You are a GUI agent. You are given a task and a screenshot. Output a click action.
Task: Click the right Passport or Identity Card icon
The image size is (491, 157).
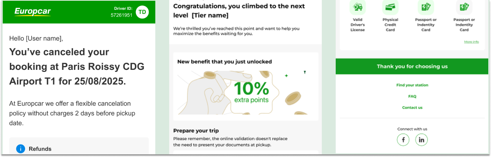click(x=464, y=7)
